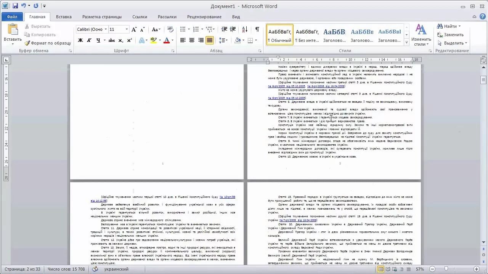Shrink the font size
Screen dimensions: 488x274
(x=142, y=29)
